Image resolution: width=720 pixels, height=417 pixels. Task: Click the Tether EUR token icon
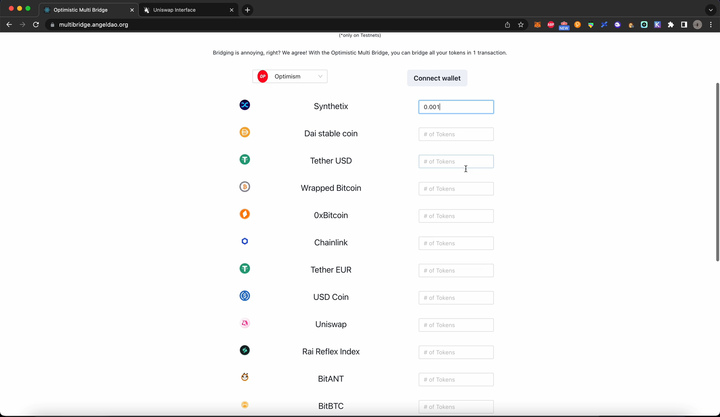(x=245, y=269)
